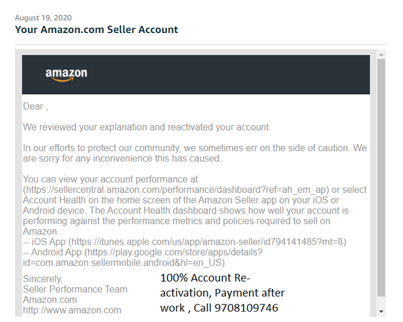Click the Amazon logo in the header
Screen dimensions: 403x322
(66, 74)
